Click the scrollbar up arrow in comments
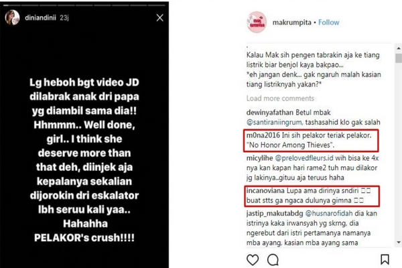Viewport: 402px width, 268px height. pos(399,48)
